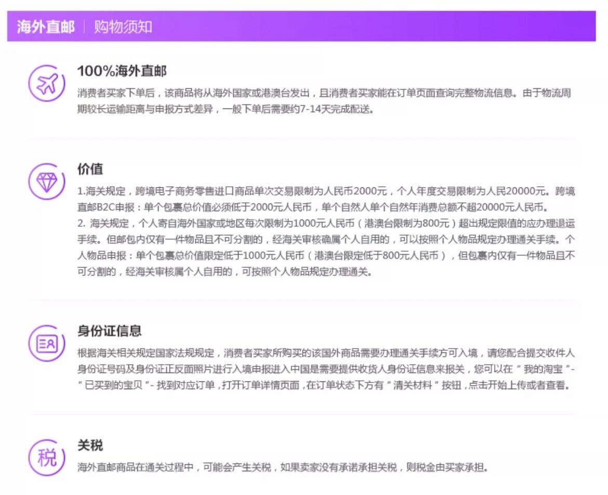The height and width of the screenshot is (495, 608).
Task: Click the line starting 直邮B2C申报
Action: click(x=313, y=208)
